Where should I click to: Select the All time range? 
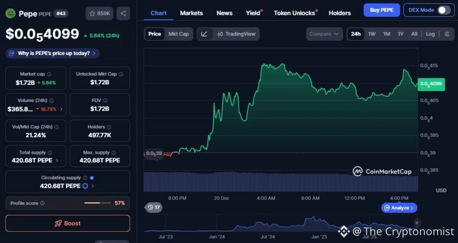(x=414, y=34)
